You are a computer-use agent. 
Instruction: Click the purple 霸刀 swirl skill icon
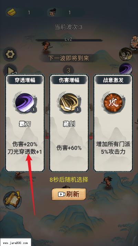click(x=25, y=103)
